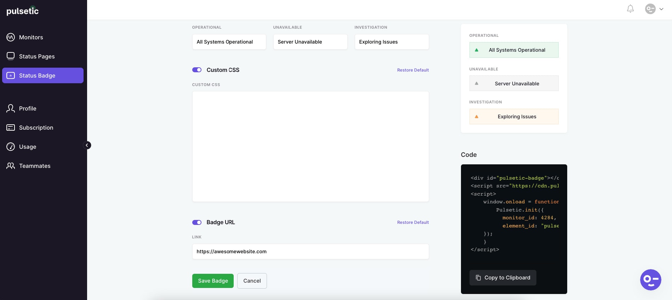Screen dimensions: 672x300
Task: Click the Teammates people icon
Action: point(11,166)
